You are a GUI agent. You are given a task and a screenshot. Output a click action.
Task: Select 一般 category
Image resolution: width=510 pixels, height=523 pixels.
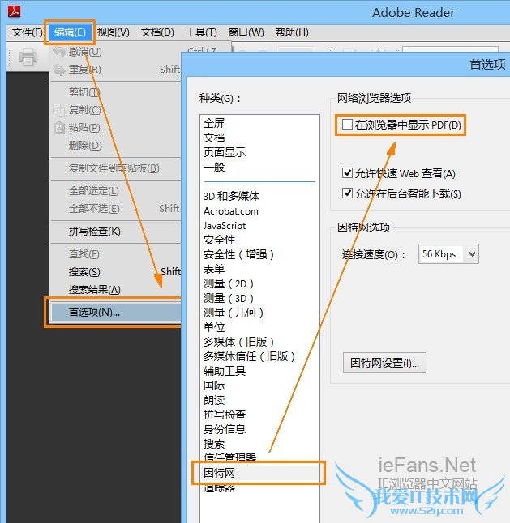(214, 167)
